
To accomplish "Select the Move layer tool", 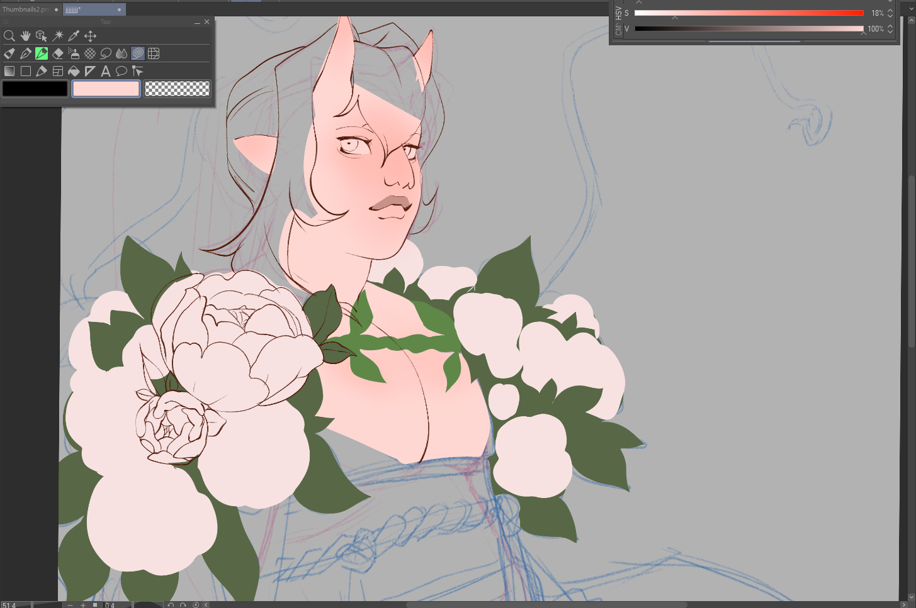I will click(x=90, y=36).
